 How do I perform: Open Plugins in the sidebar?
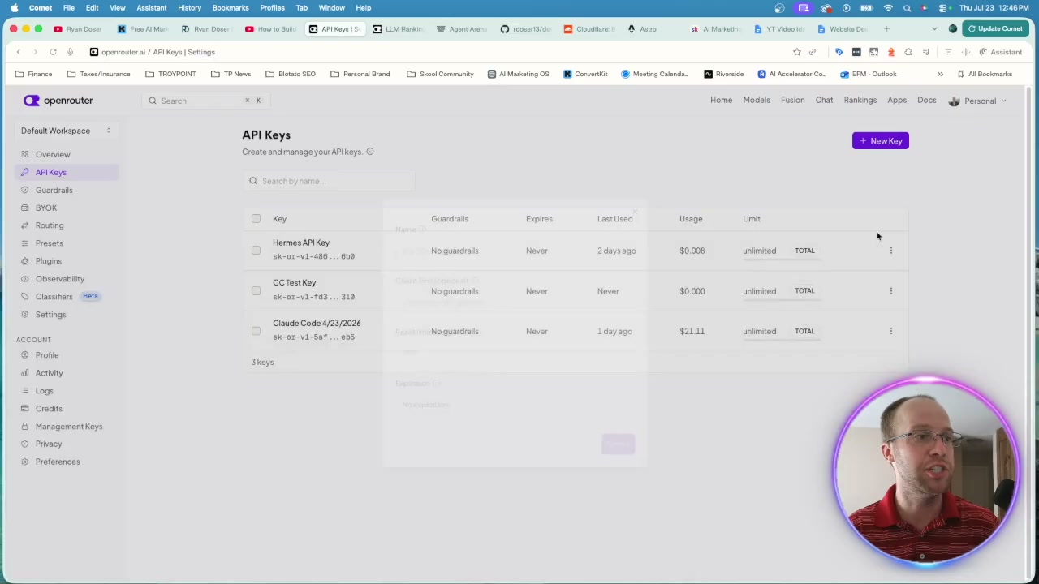(48, 261)
